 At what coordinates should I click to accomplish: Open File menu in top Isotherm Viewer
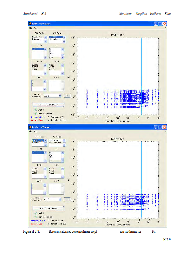pyautogui.click(x=30, y=28)
